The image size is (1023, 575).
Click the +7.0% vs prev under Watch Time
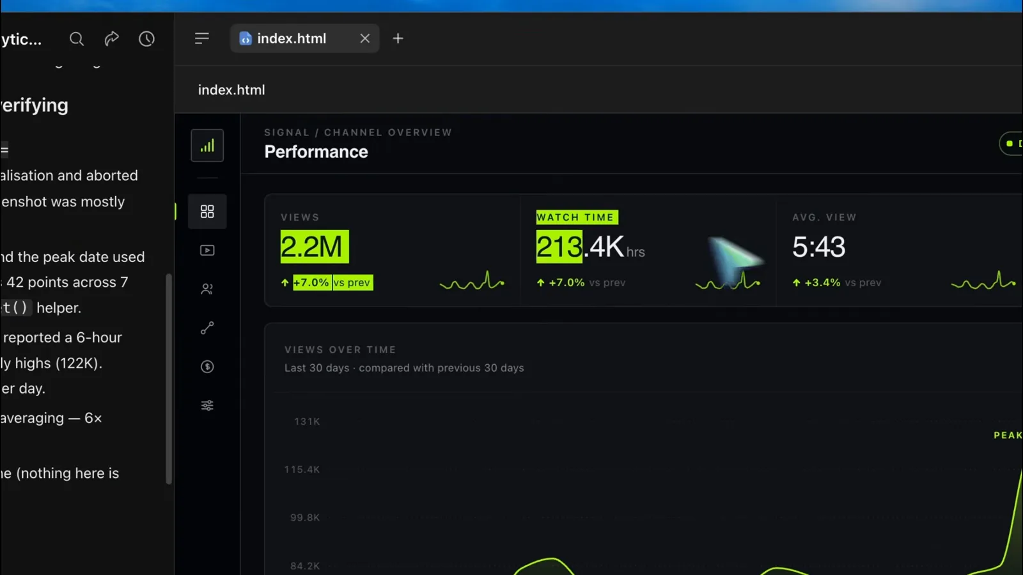[581, 282]
